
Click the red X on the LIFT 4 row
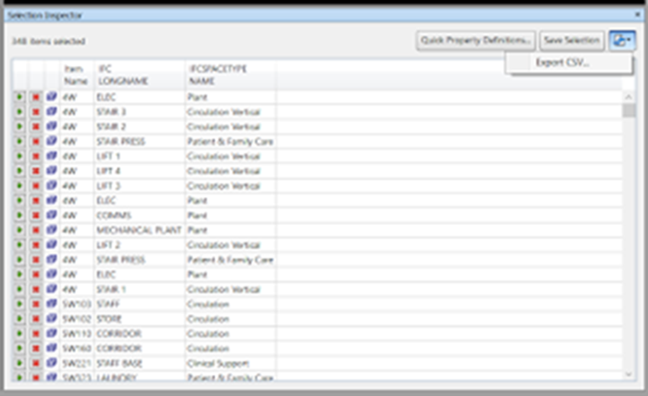click(36, 171)
